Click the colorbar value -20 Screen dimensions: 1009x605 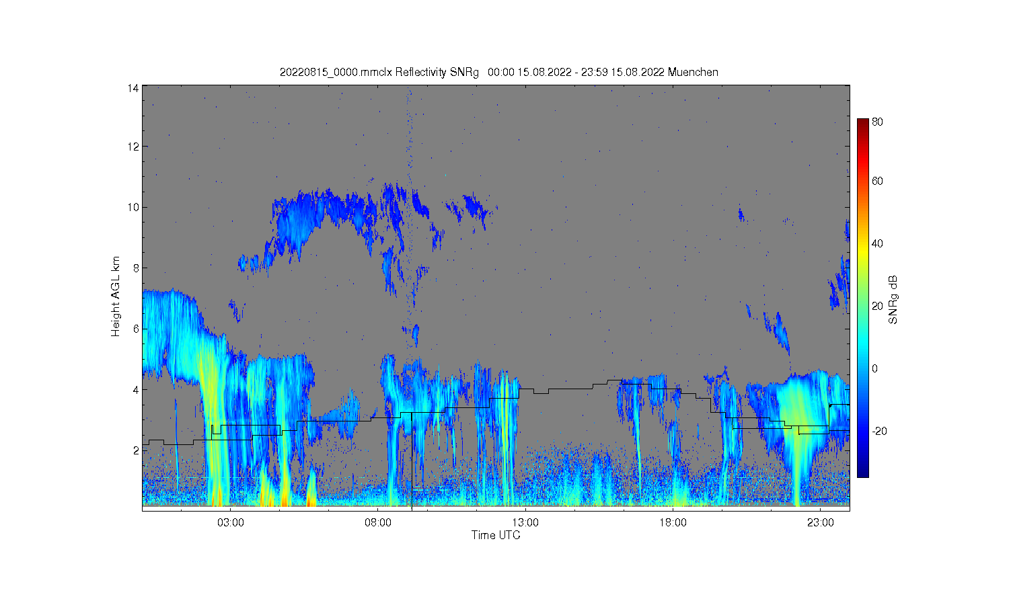(879, 431)
